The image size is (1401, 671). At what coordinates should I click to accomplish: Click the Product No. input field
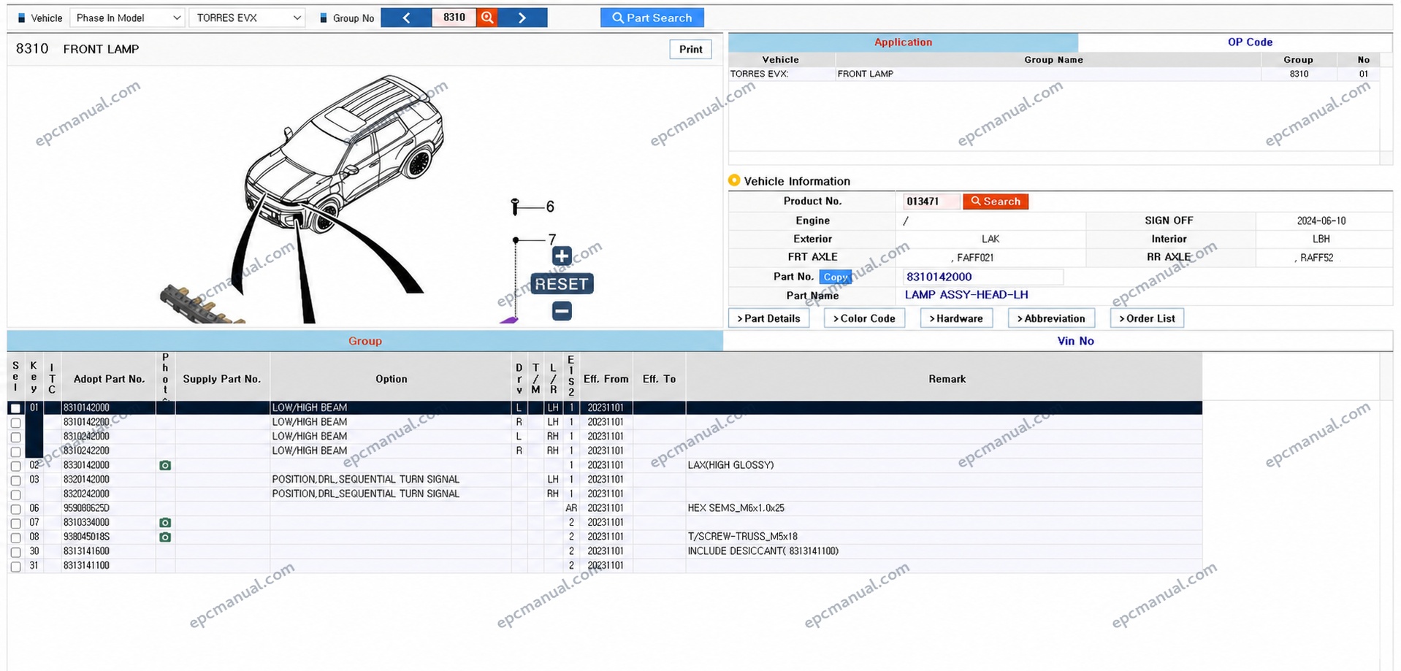point(931,202)
